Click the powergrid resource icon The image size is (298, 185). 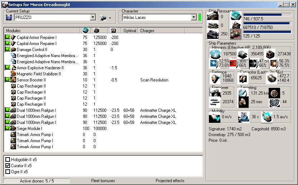pos(236,25)
